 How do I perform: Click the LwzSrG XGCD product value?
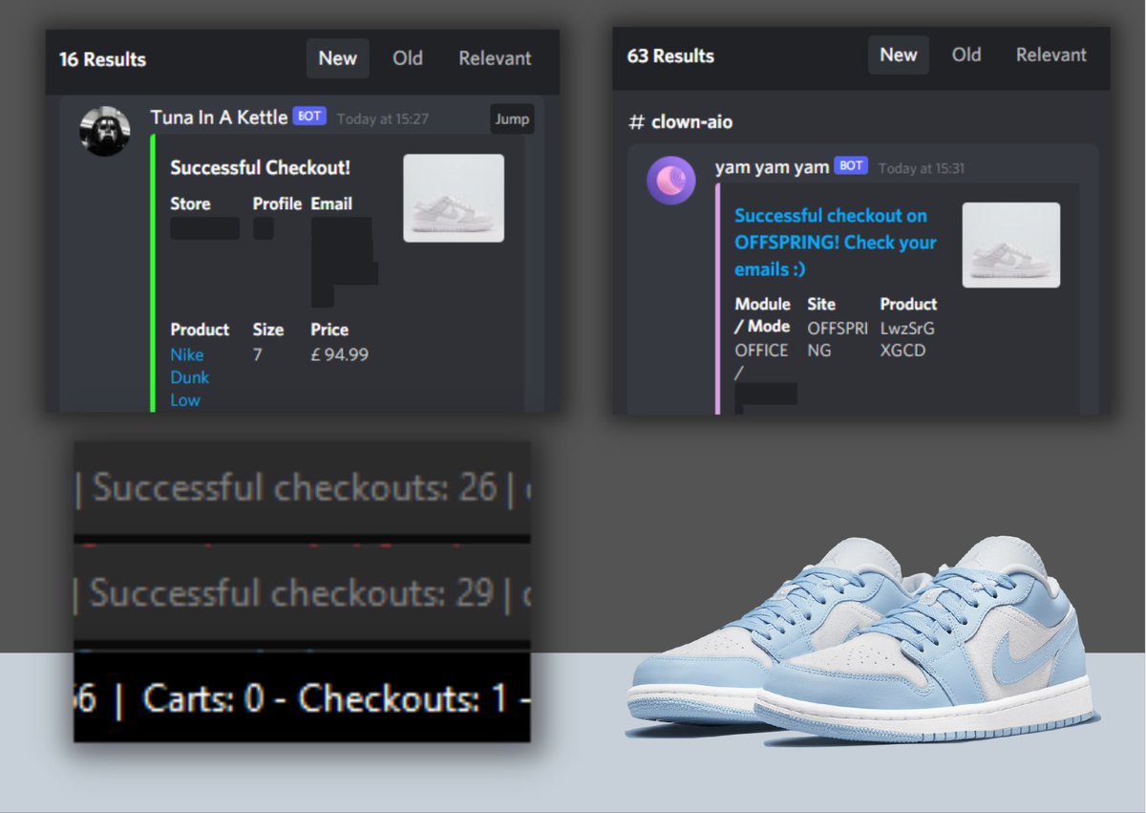pos(907,339)
